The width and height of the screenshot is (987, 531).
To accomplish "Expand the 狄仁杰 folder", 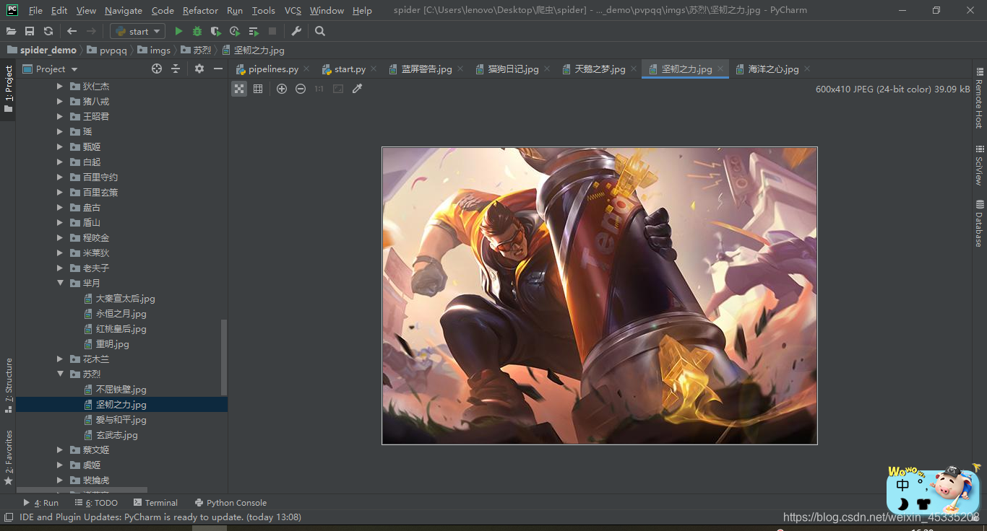I will 61,87.
